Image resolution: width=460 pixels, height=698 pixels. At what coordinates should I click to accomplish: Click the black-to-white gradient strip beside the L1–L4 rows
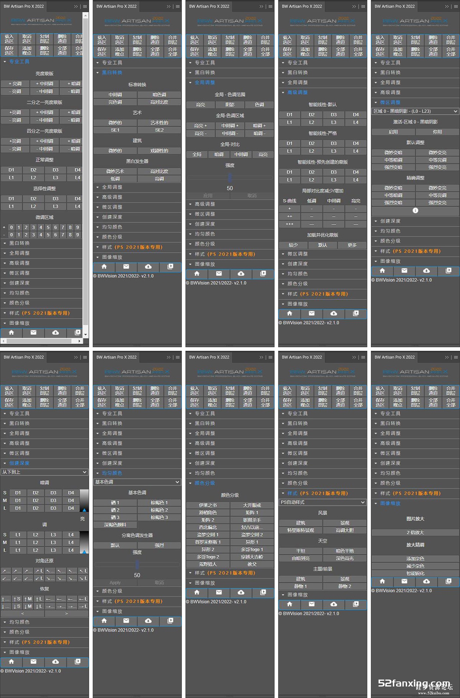tap(84, 542)
